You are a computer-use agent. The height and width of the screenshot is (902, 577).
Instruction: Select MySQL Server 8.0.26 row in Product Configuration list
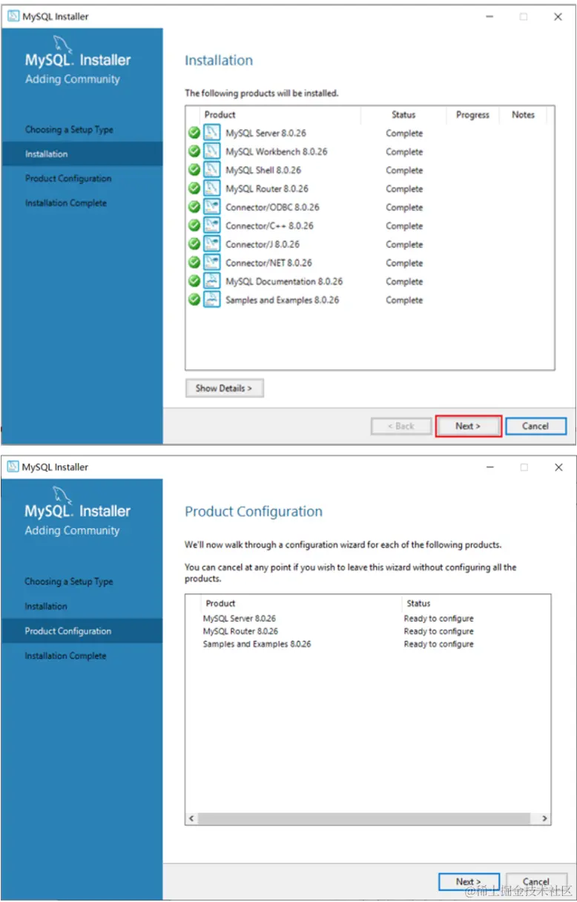click(368, 619)
